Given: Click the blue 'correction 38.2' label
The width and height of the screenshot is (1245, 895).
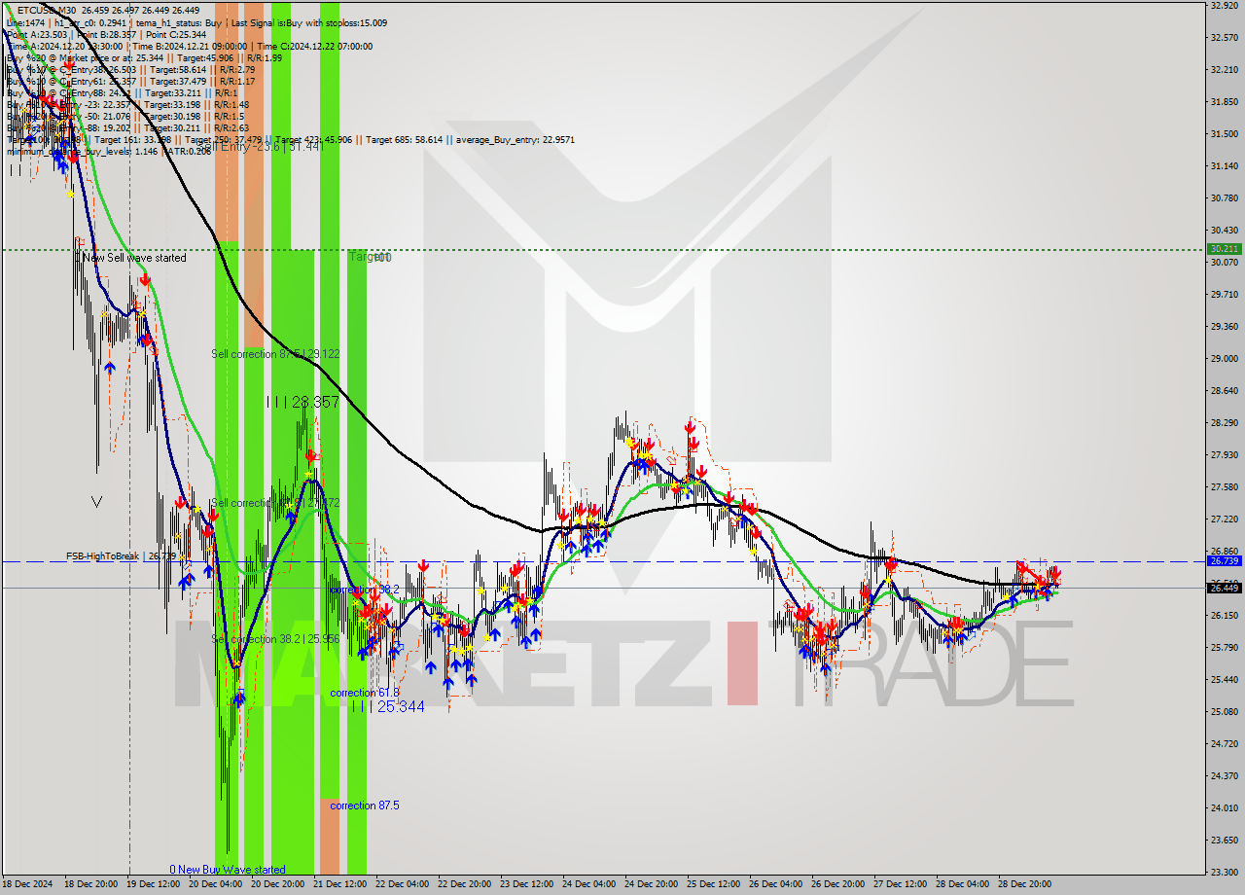Looking at the screenshot, I should pos(365,590).
